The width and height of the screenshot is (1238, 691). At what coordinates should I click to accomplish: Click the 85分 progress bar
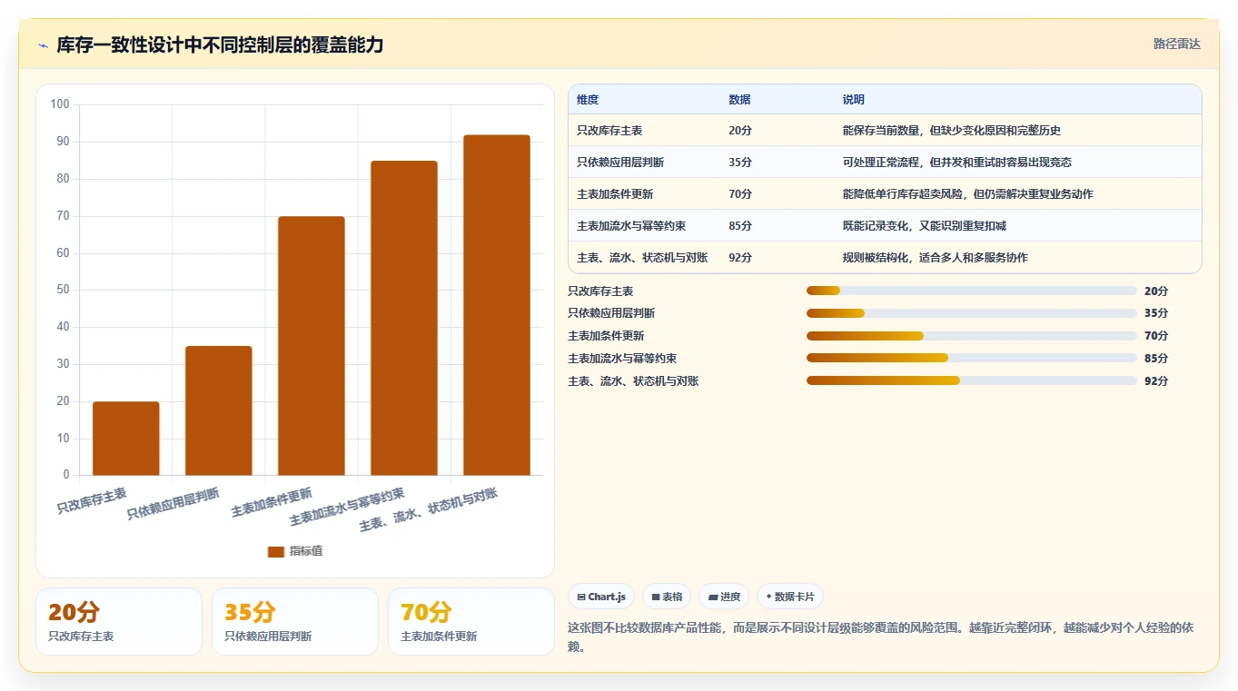point(972,358)
